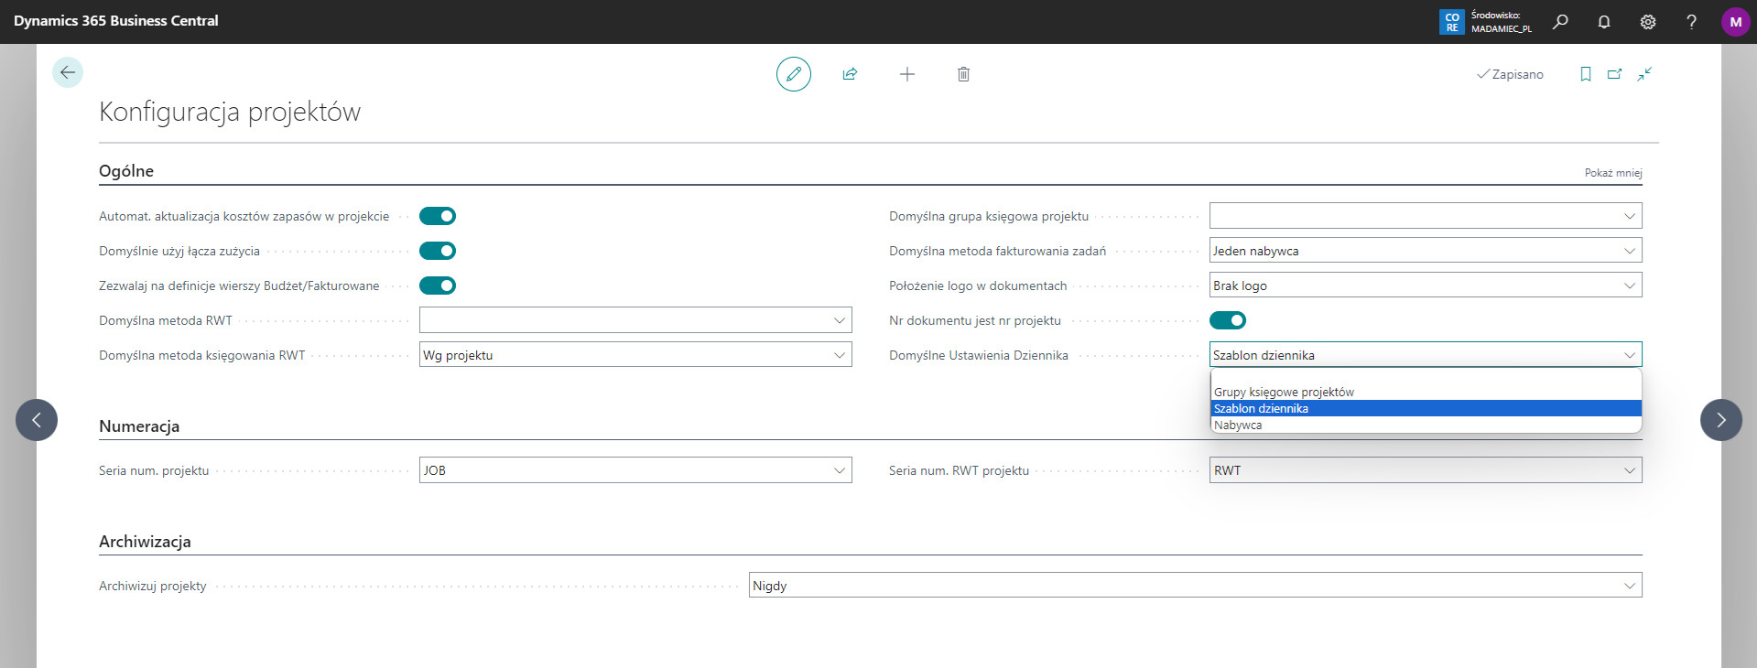The width and height of the screenshot is (1757, 668).
Task: Click the bookmark icon
Action: [x=1585, y=74]
